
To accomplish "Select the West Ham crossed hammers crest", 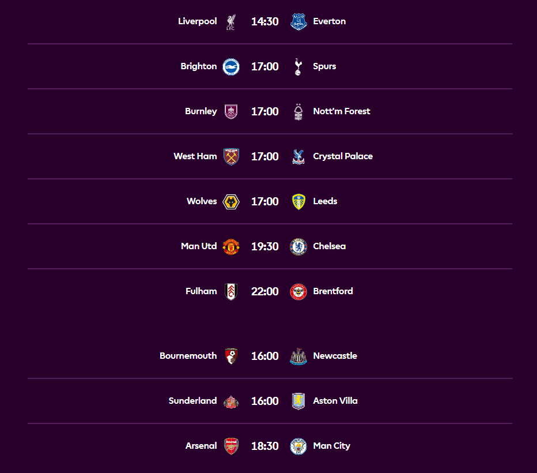I will (x=231, y=157).
